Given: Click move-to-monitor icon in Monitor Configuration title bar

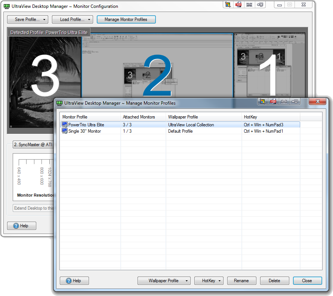Looking at the screenshot, I should tap(260, 4).
